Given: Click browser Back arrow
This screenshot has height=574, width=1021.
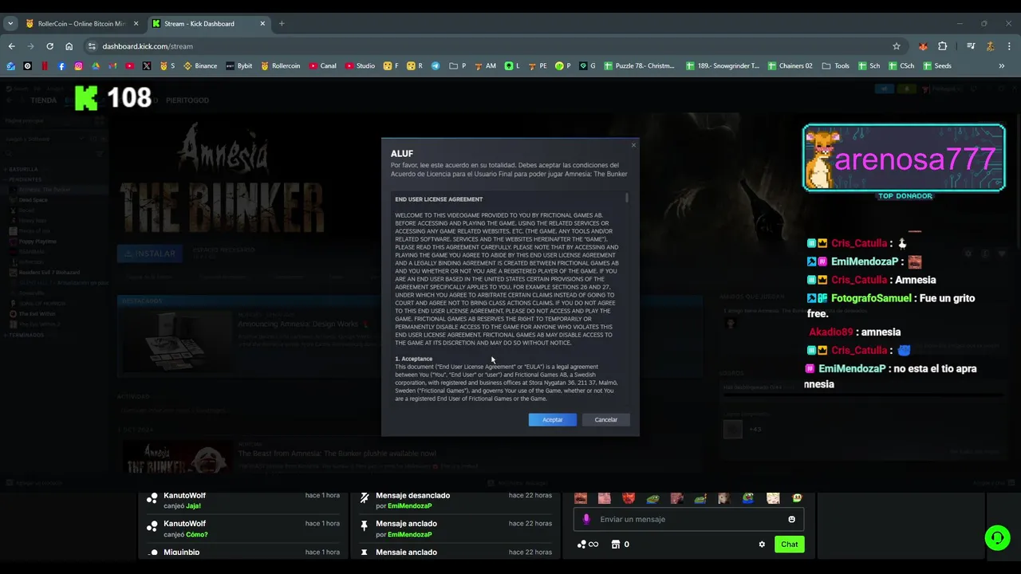Looking at the screenshot, I should 12,46.
